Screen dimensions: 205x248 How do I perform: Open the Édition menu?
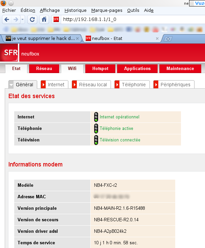[28, 10]
